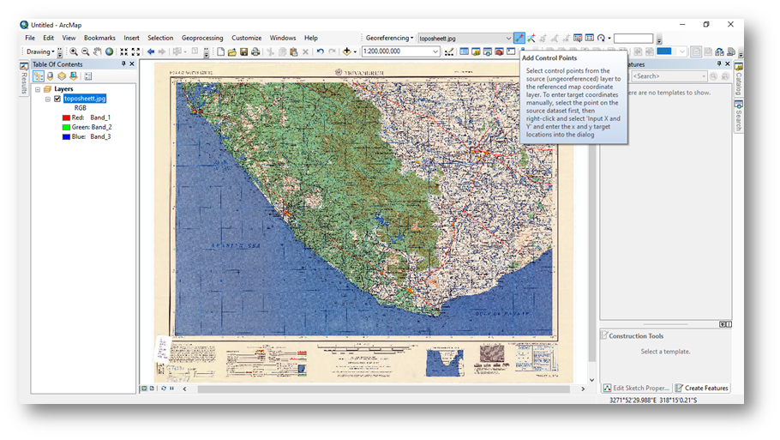The image size is (780, 440).
Task: Open the Table Of Contents window icon
Action: click(464, 51)
